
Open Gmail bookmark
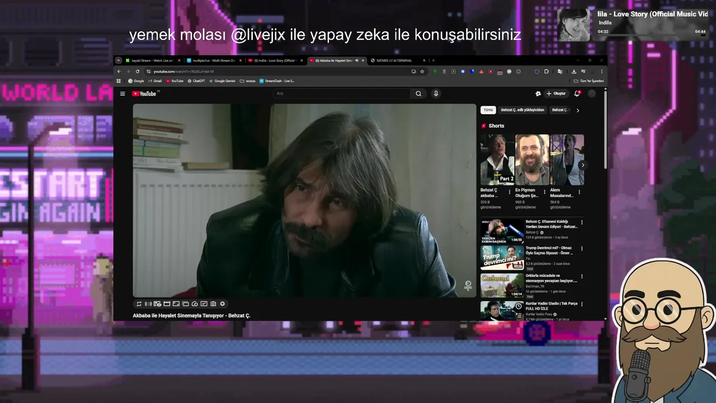pos(155,81)
